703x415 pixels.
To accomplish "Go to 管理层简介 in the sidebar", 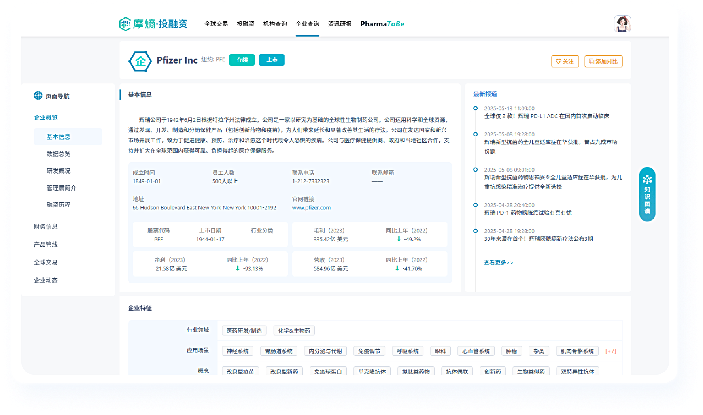I will click(x=61, y=188).
